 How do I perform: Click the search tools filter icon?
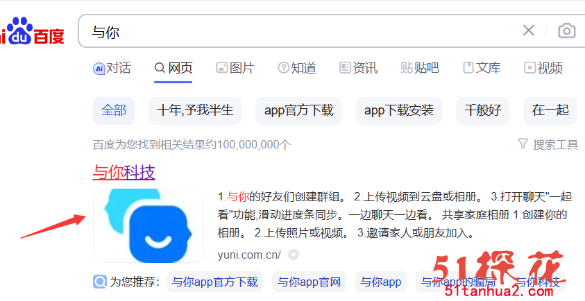tap(523, 144)
